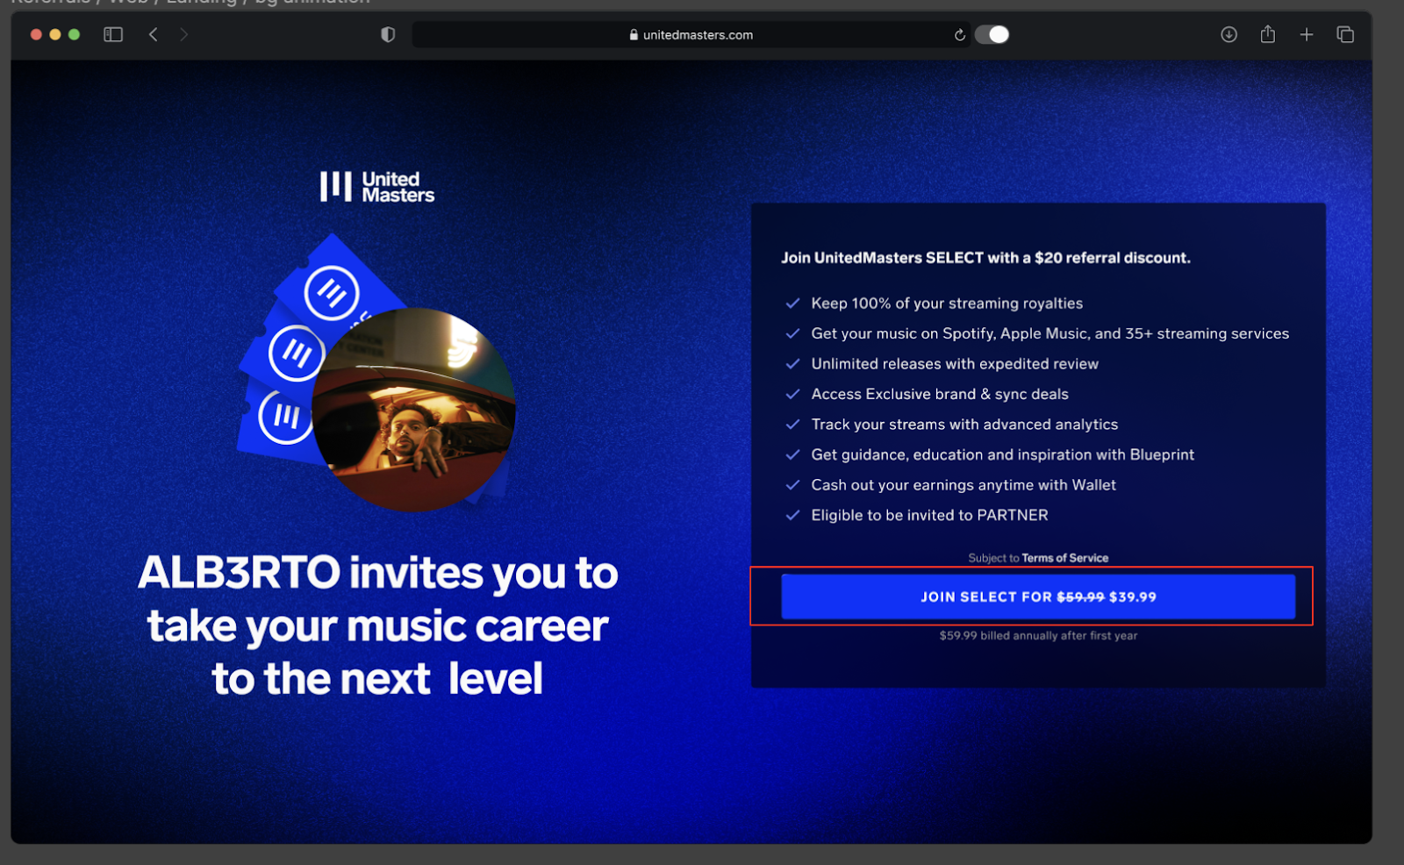Screen dimensions: 1404x865
Task: Click checkmark beside Unlimited releases
Action: [x=792, y=364]
